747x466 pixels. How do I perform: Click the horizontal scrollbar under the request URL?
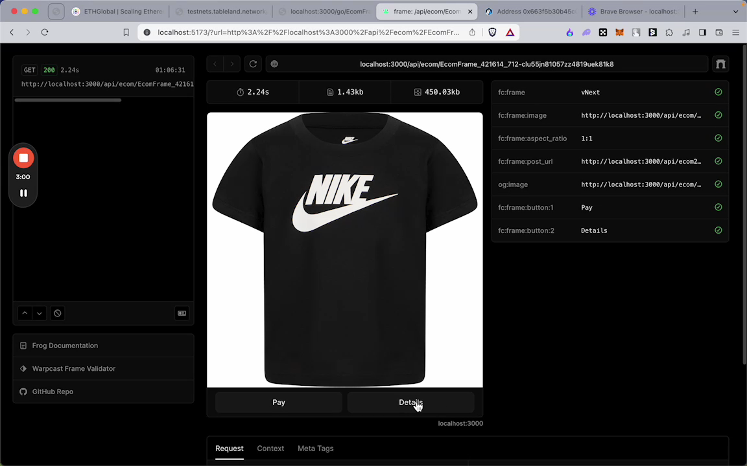67,100
